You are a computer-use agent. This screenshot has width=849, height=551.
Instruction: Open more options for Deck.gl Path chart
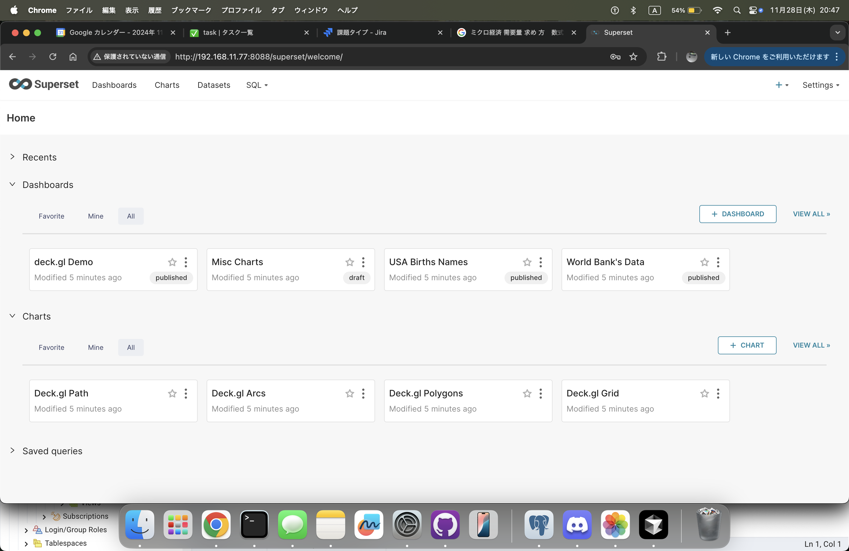coord(186,393)
